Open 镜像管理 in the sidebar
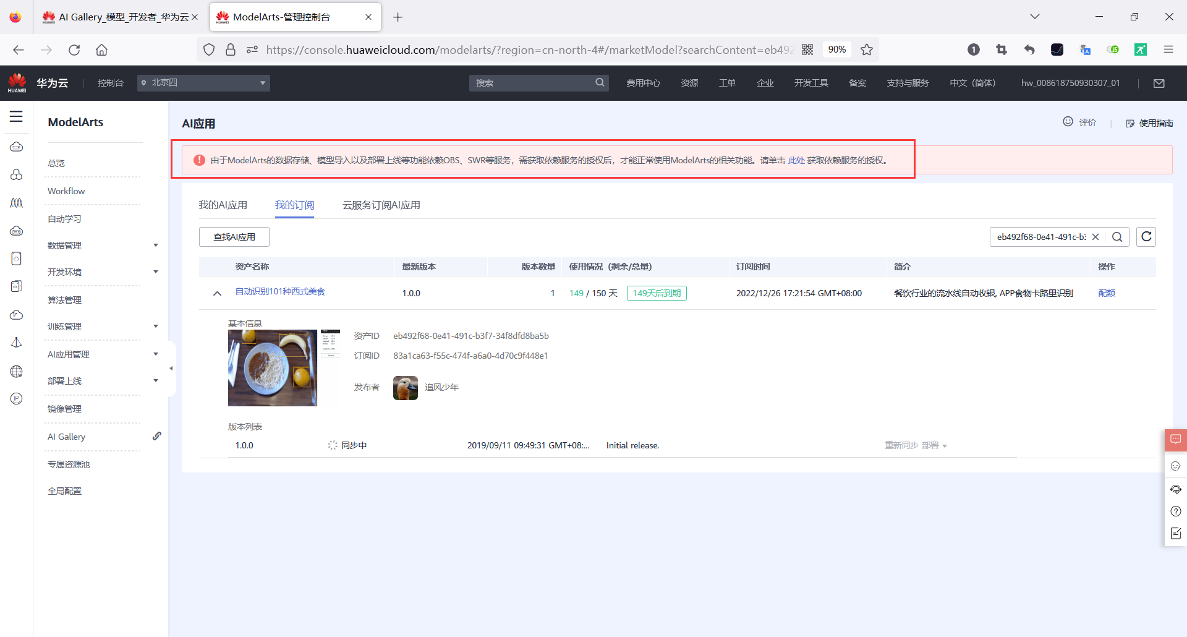 pos(64,409)
